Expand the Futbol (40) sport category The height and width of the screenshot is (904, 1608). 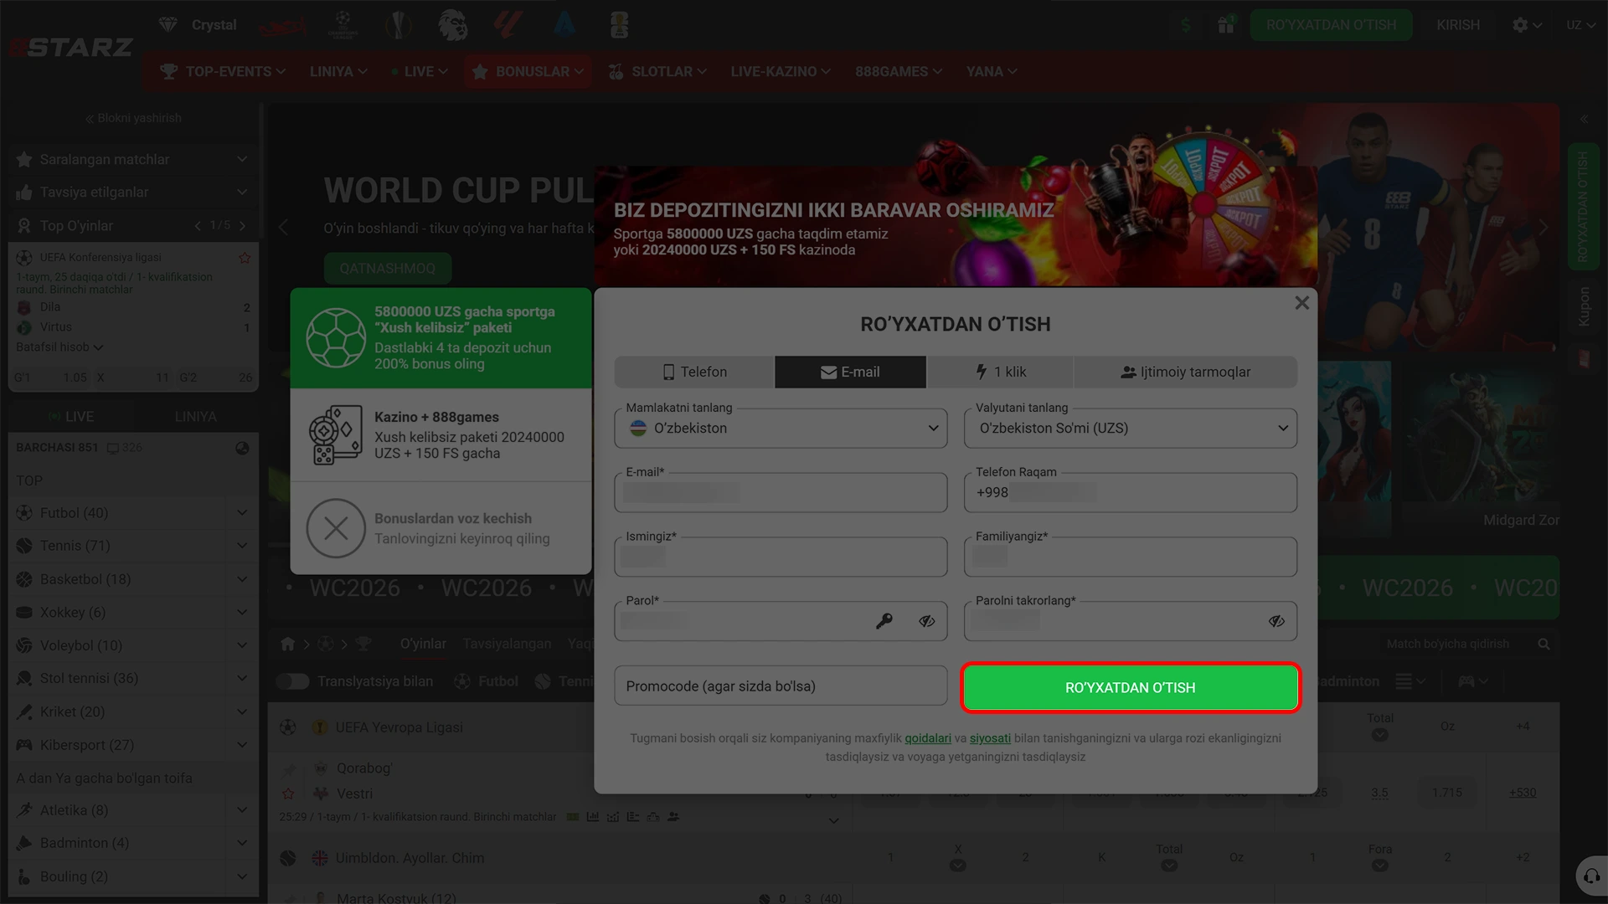242,512
